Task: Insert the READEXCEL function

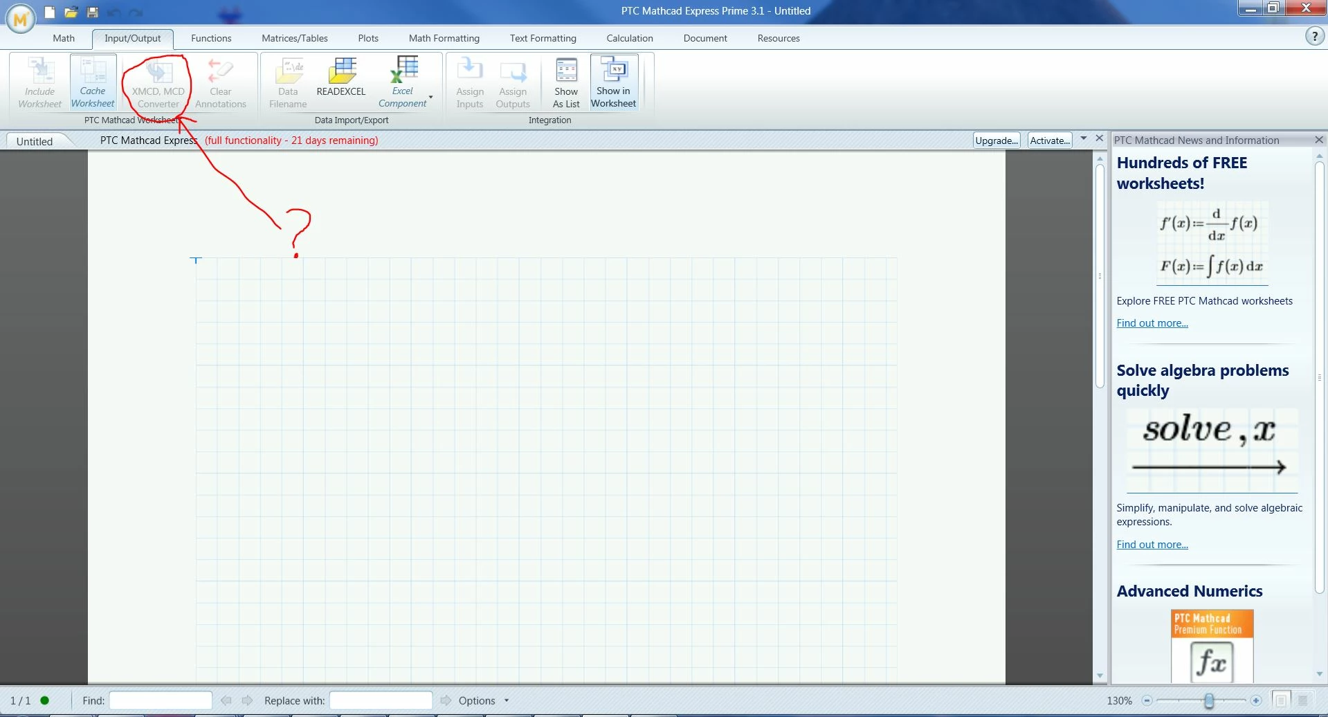Action: 341,78
